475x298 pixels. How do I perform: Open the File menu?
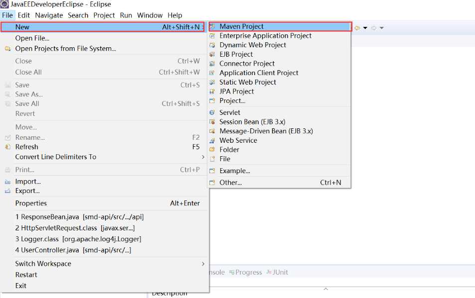[x=7, y=15]
